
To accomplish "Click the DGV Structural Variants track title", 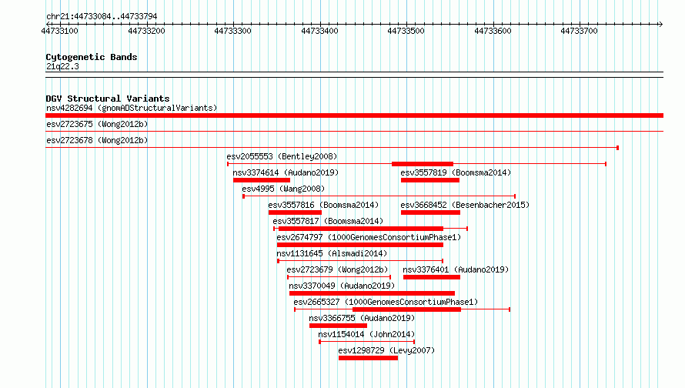I will (x=108, y=99).
